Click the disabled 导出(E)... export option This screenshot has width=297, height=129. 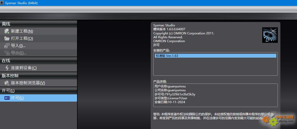click(x=38, y=53)
